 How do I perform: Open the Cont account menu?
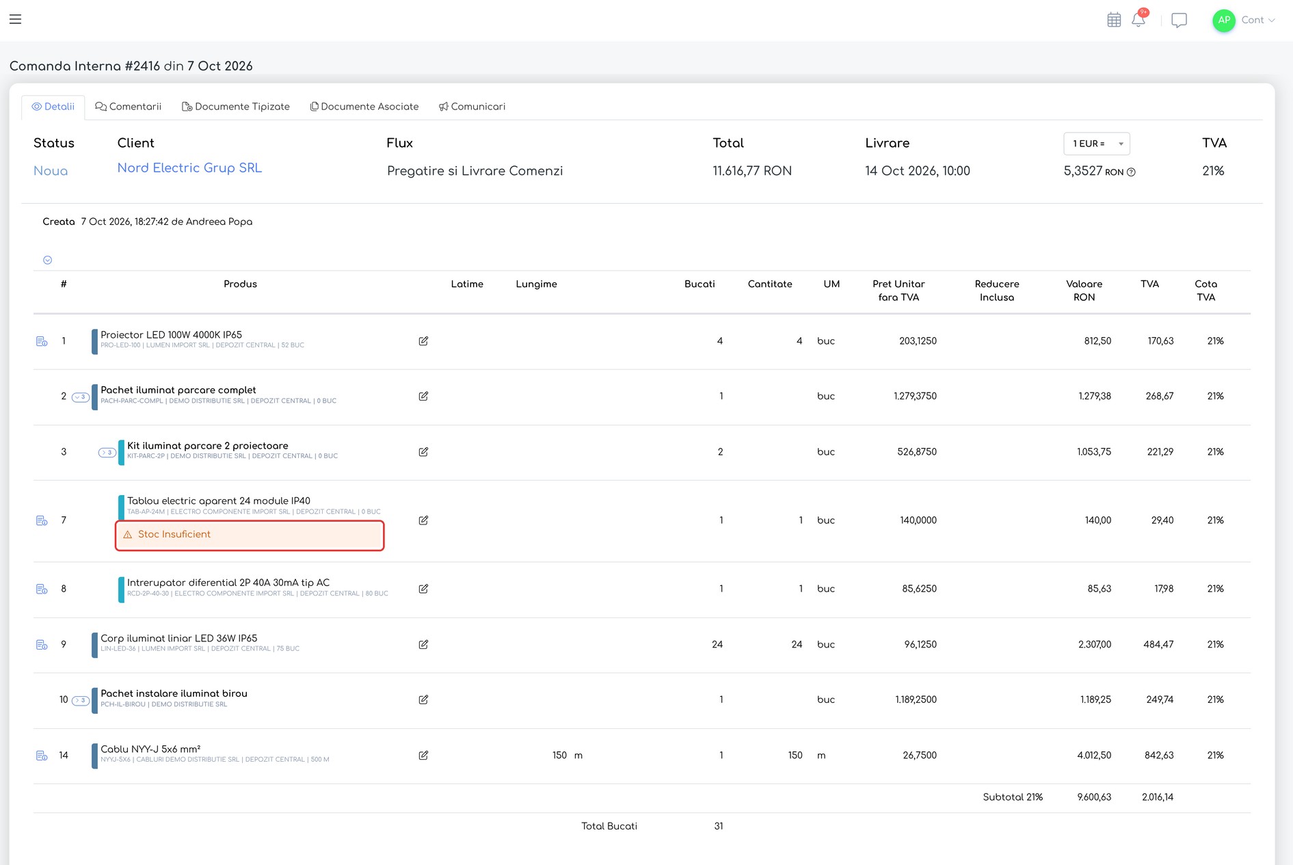(x=1244, y=20)
